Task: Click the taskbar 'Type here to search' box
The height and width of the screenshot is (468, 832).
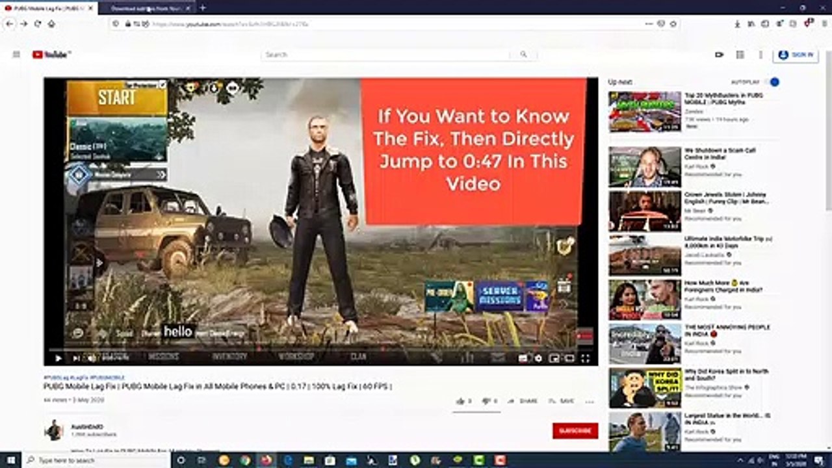Action: click(96, 460)
